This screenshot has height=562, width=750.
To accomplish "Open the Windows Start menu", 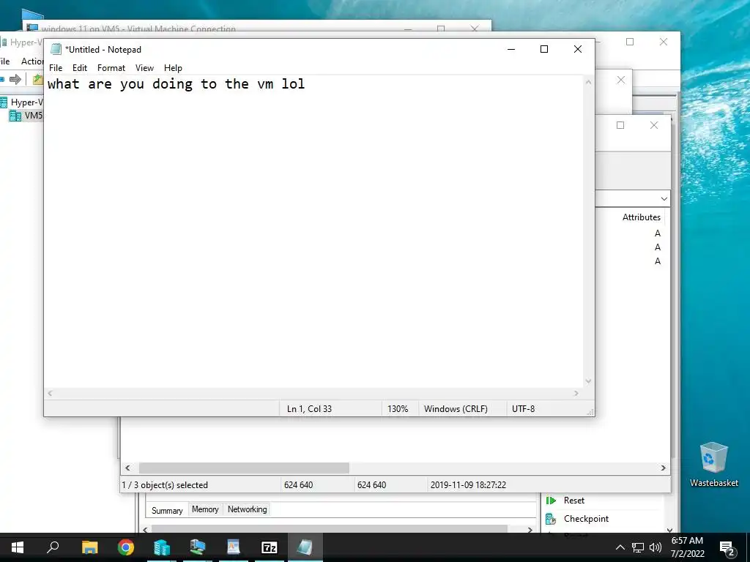I will point(18,547).
